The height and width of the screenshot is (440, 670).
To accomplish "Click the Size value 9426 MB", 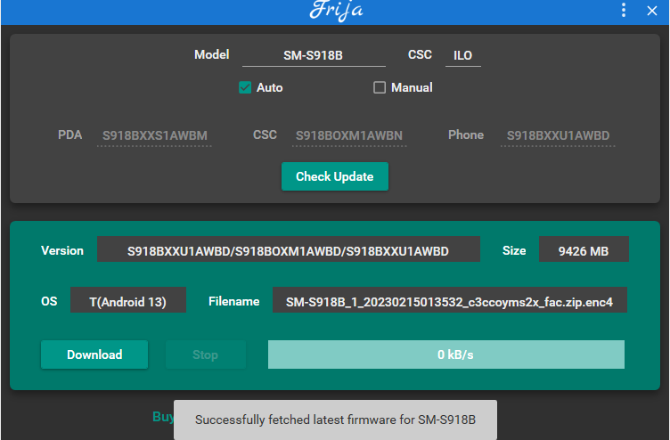I will (583, 251).
